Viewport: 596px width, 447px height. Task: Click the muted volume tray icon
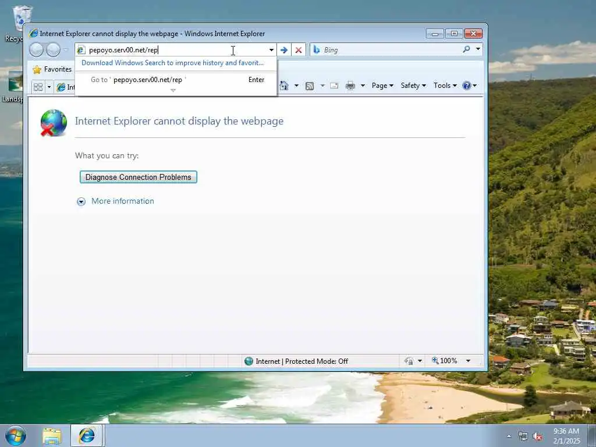pos(537,437)
